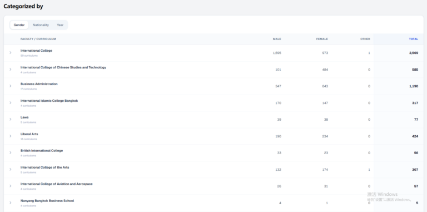
Task: Click male count 1,595
Action: (277, 53)
